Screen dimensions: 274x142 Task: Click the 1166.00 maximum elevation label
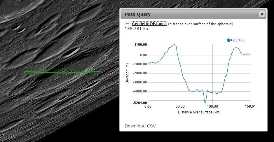tap(140, 45)
